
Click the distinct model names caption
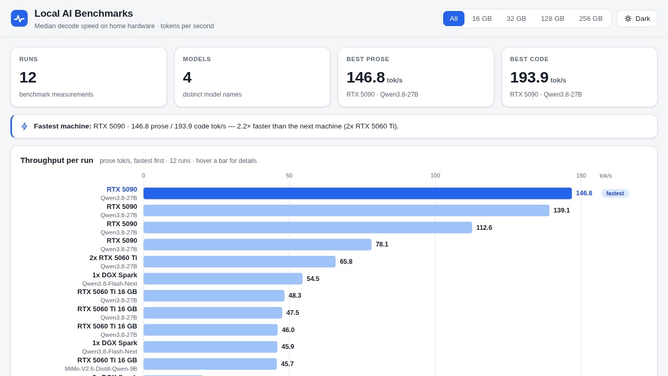click(212, 95)
